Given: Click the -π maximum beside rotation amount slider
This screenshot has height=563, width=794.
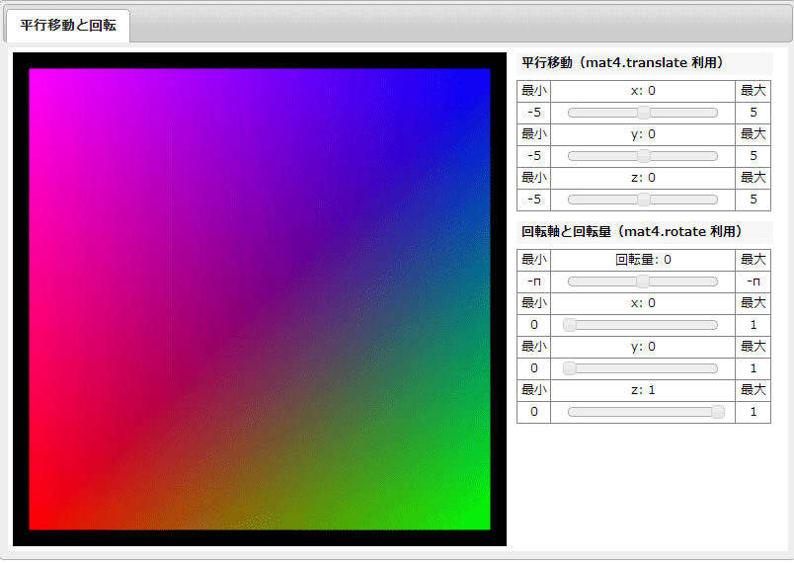Looking at the screenshot, I should (754, 281).
